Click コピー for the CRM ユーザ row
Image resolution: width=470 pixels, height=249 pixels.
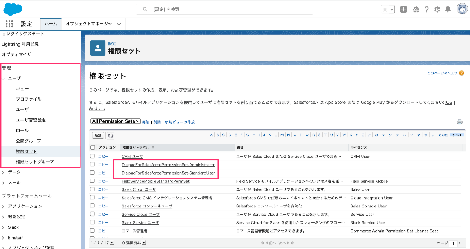point(103,157)
